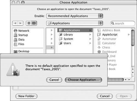This screenshot has height=101, width=137.
Task: Click the vertical scrollbar thumb in the applications list
Action: click(x=133, y=37)
